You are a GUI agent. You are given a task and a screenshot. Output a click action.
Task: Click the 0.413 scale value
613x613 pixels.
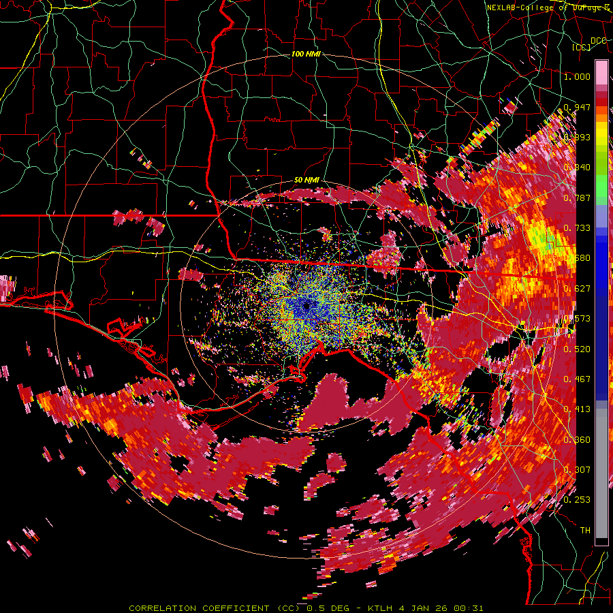pos(577,409)
